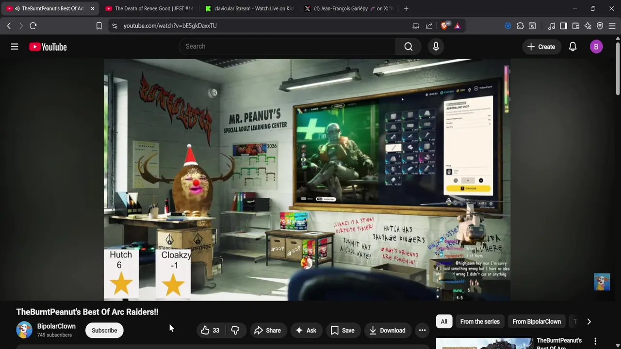
Task: Click inside the YouTube search field
Action: (x=287, y=47)
